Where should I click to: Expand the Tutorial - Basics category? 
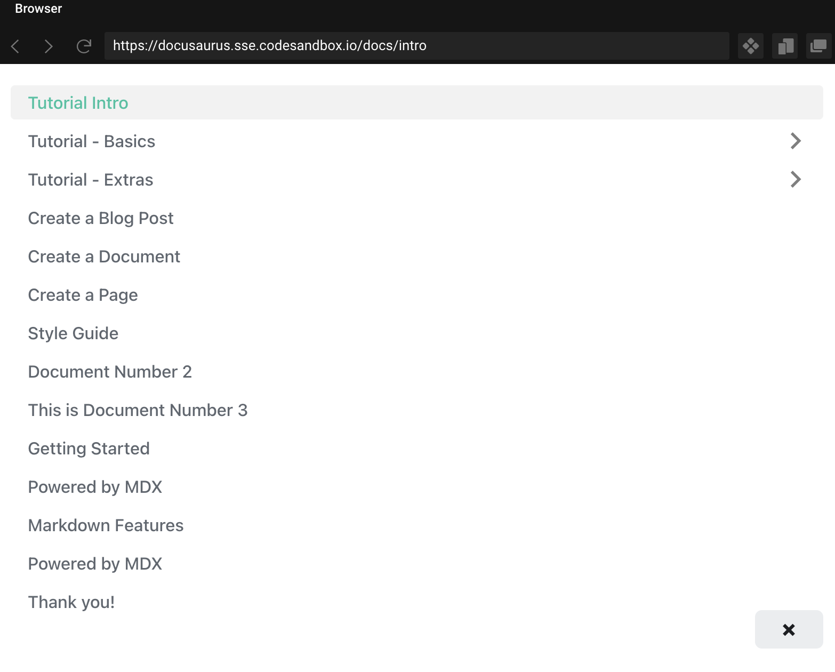91,141
